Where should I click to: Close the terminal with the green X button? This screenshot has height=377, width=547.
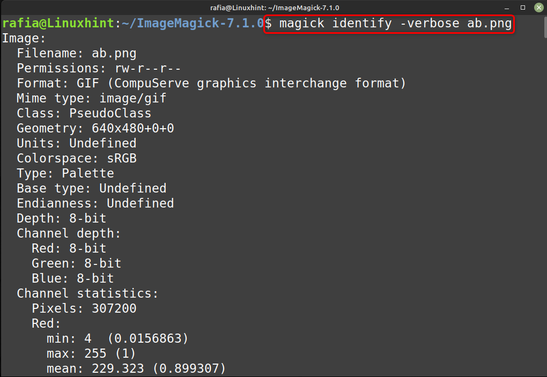click(x=538, y=8)
